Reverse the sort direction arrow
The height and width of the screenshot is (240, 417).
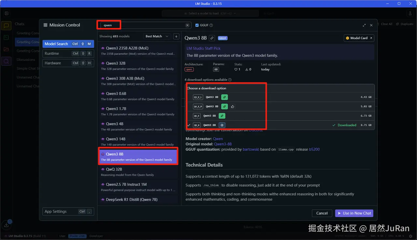(x=176, y=36)
